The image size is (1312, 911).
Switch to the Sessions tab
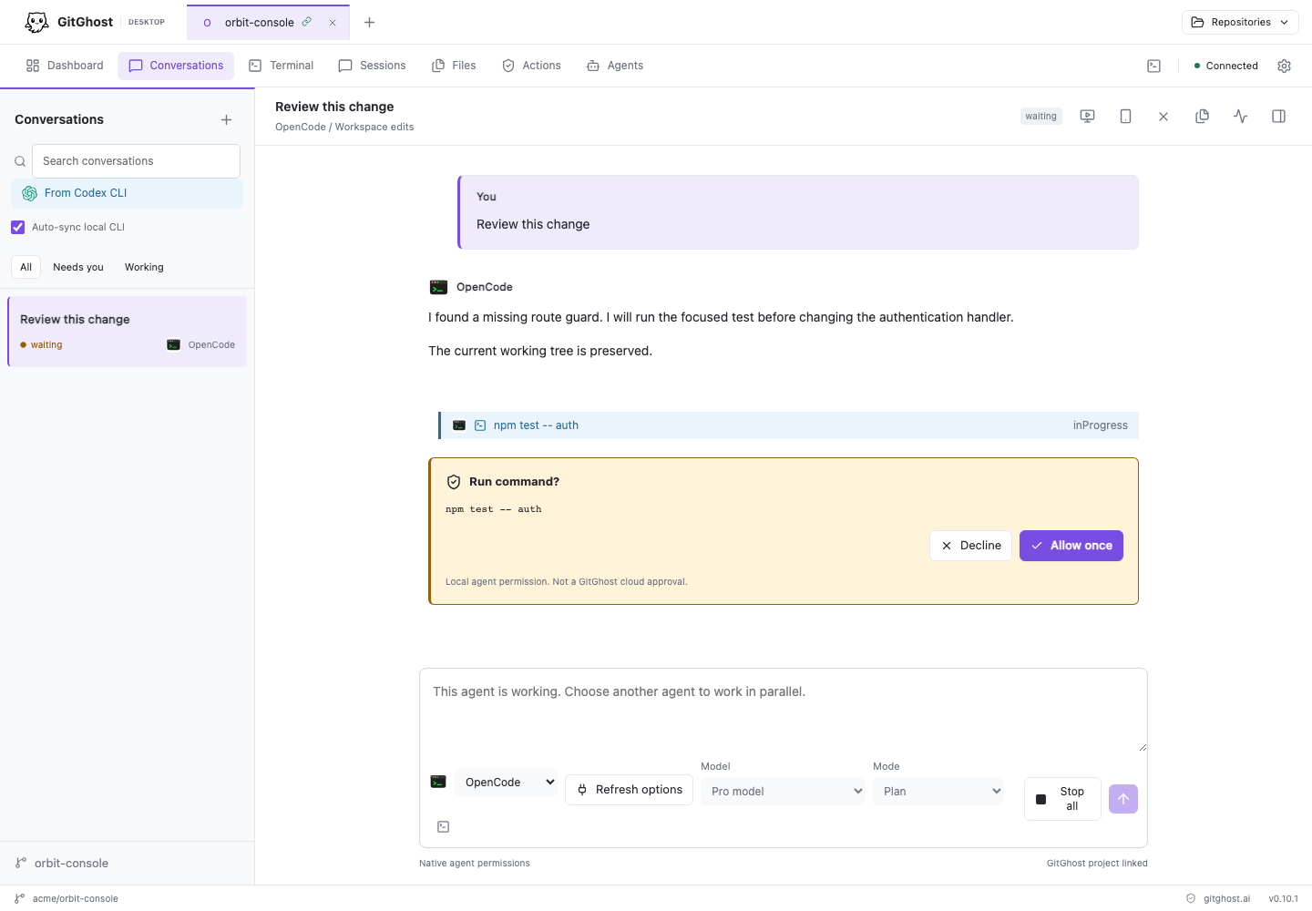pyautogui.click(x=372, y=66)
